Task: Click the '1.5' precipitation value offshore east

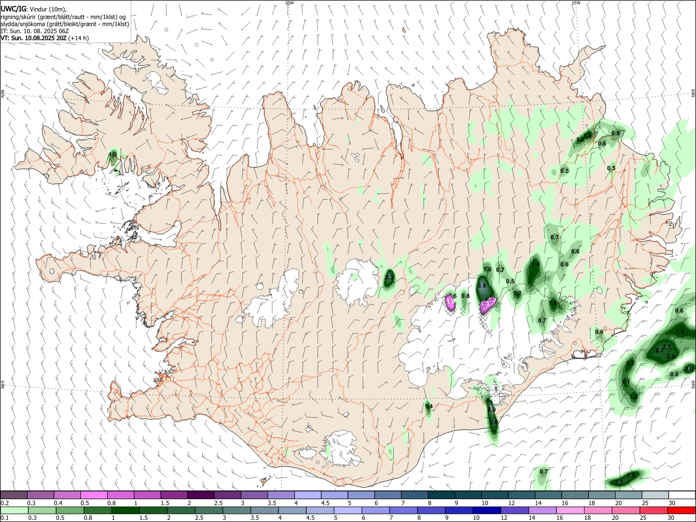Action: [x=680, y=331]
